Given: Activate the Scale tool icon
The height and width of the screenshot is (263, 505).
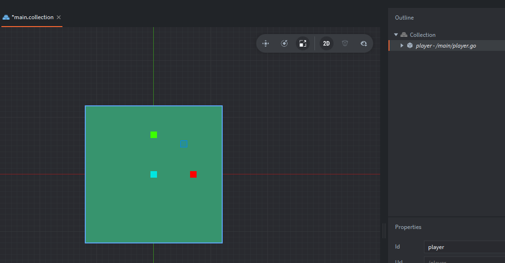Looking at the screenshot, I should coord(303,43).
